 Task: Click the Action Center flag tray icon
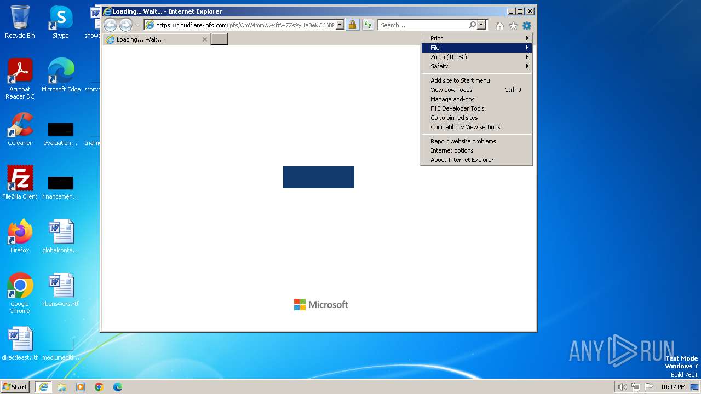pos(650,387)
